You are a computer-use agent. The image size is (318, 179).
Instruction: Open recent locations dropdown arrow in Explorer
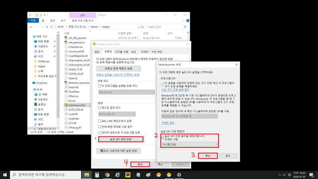pyautogui.click(x=43, y=27)
